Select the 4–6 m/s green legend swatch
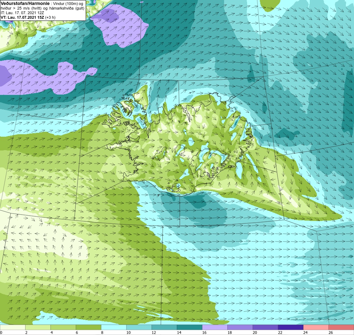Screen dimensions: 354x335 pos(63,327)
